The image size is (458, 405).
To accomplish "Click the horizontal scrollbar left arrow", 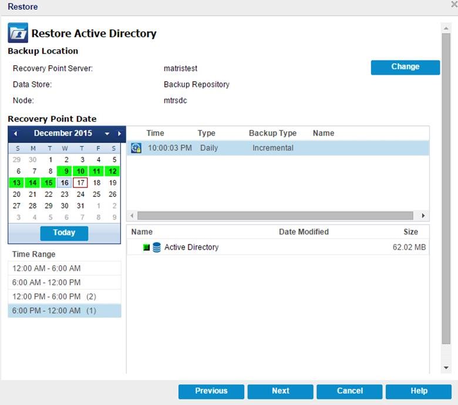I will point(132,216).
